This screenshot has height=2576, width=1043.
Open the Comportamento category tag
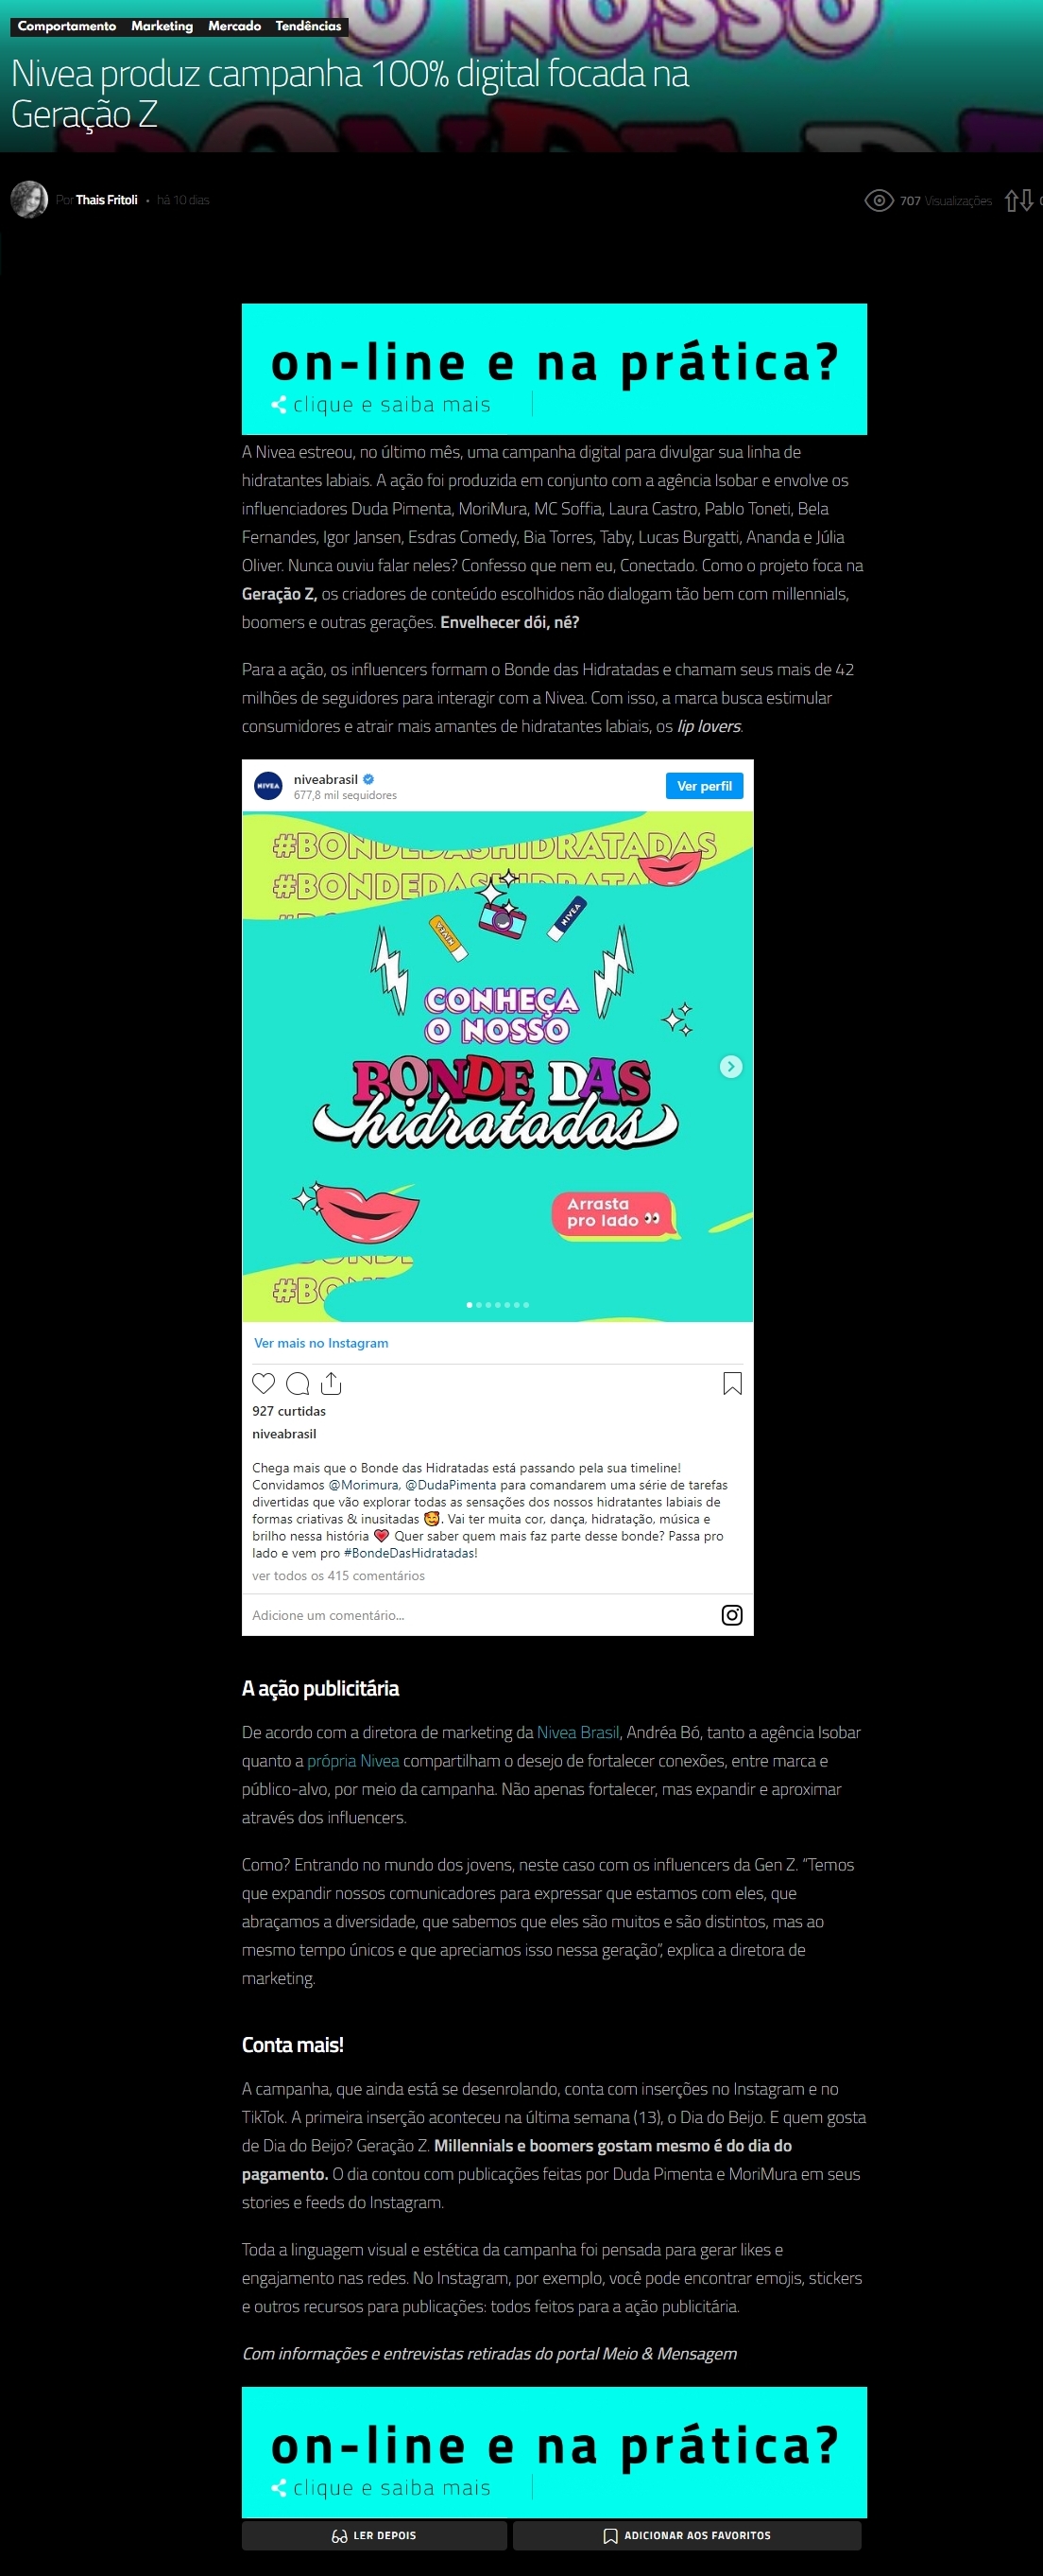click(67, 26)
